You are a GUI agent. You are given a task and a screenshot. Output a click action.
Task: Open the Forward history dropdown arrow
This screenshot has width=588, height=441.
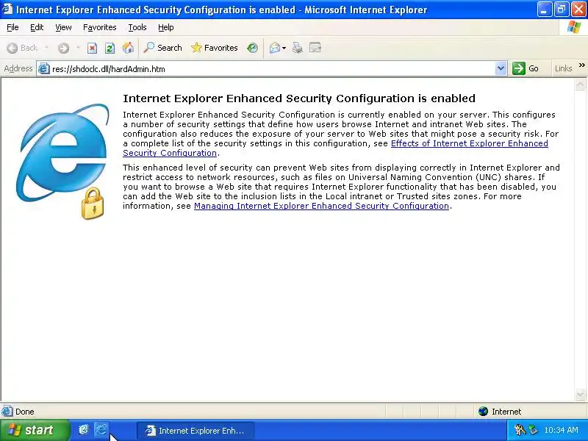tap(78, 48)
